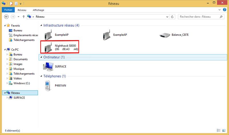Open the Fichier menu
The width and height of the screenshot is (229, 135).
[7, 10]
